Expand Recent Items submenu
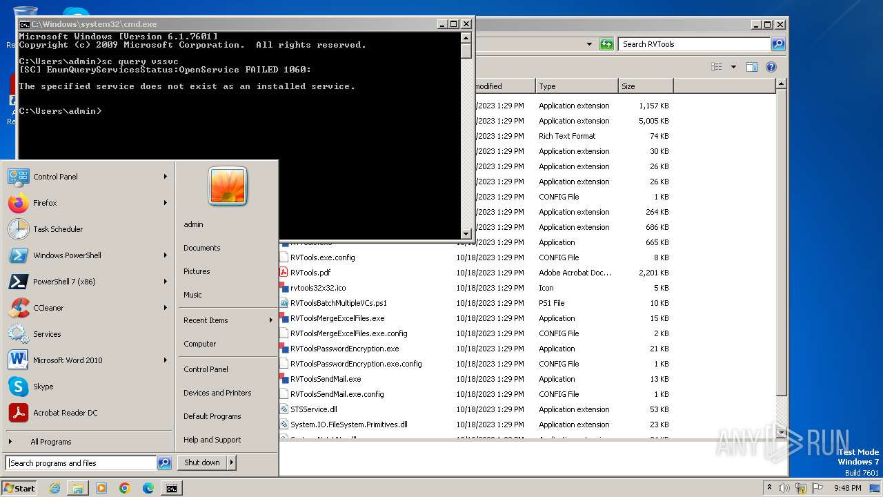This screenshot has height=497, width=883. pos(228,320)
